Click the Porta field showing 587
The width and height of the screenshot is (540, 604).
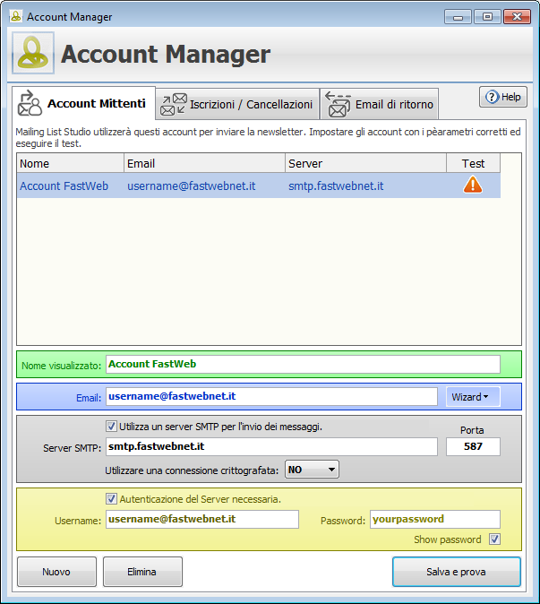pos(473,446)
